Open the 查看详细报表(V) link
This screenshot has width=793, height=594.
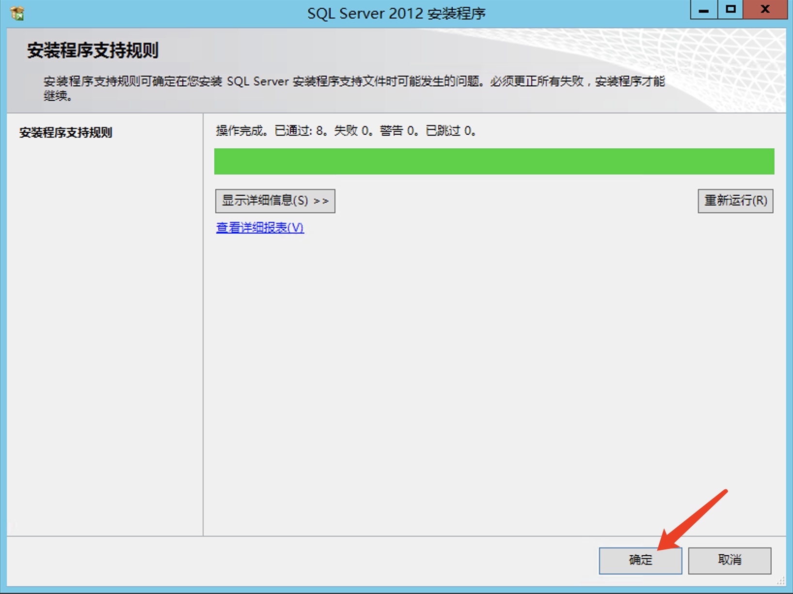260,228
